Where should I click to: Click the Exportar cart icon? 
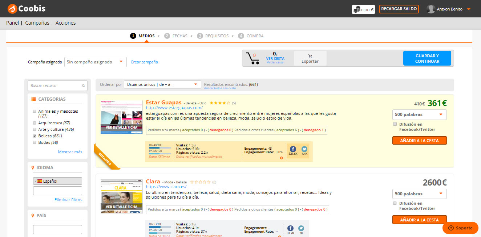pyautogui.click(x=310, y=56)
